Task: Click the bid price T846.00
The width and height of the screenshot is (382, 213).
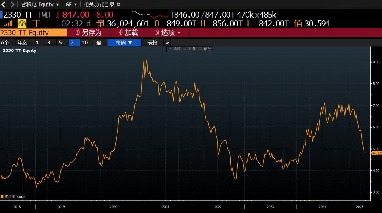Action: point(185,15)
